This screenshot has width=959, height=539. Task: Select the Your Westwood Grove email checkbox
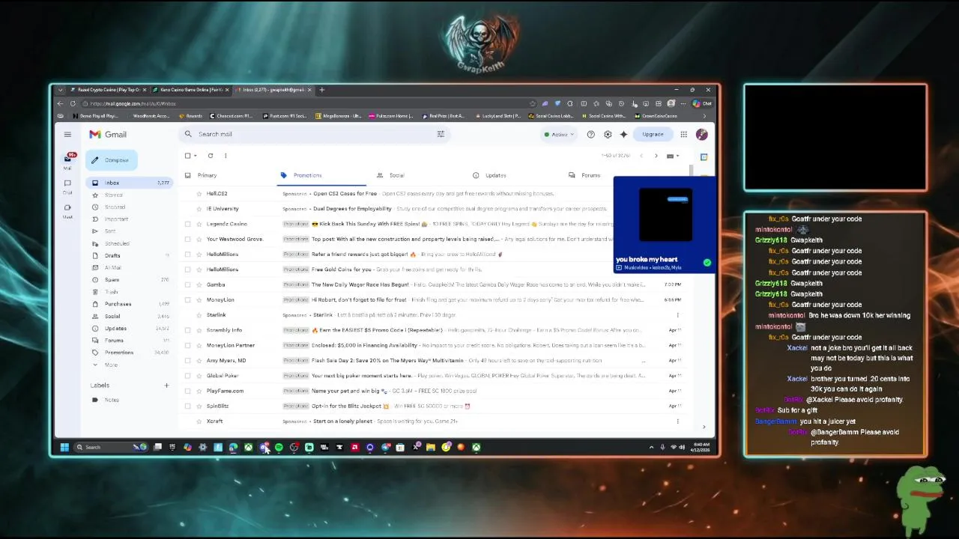point(187,239)
